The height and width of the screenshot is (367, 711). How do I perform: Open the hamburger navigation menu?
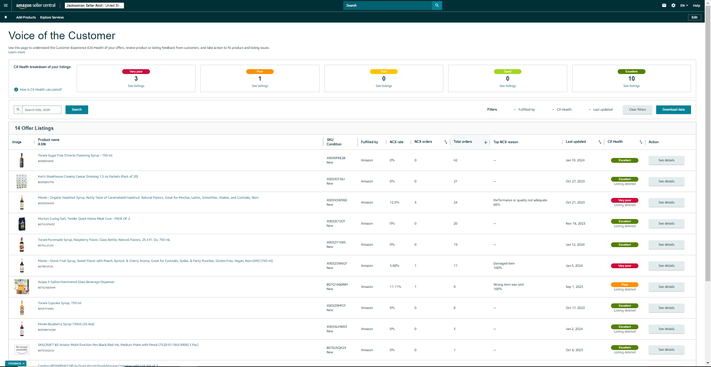pyautogui.click(x=6, y=6)
